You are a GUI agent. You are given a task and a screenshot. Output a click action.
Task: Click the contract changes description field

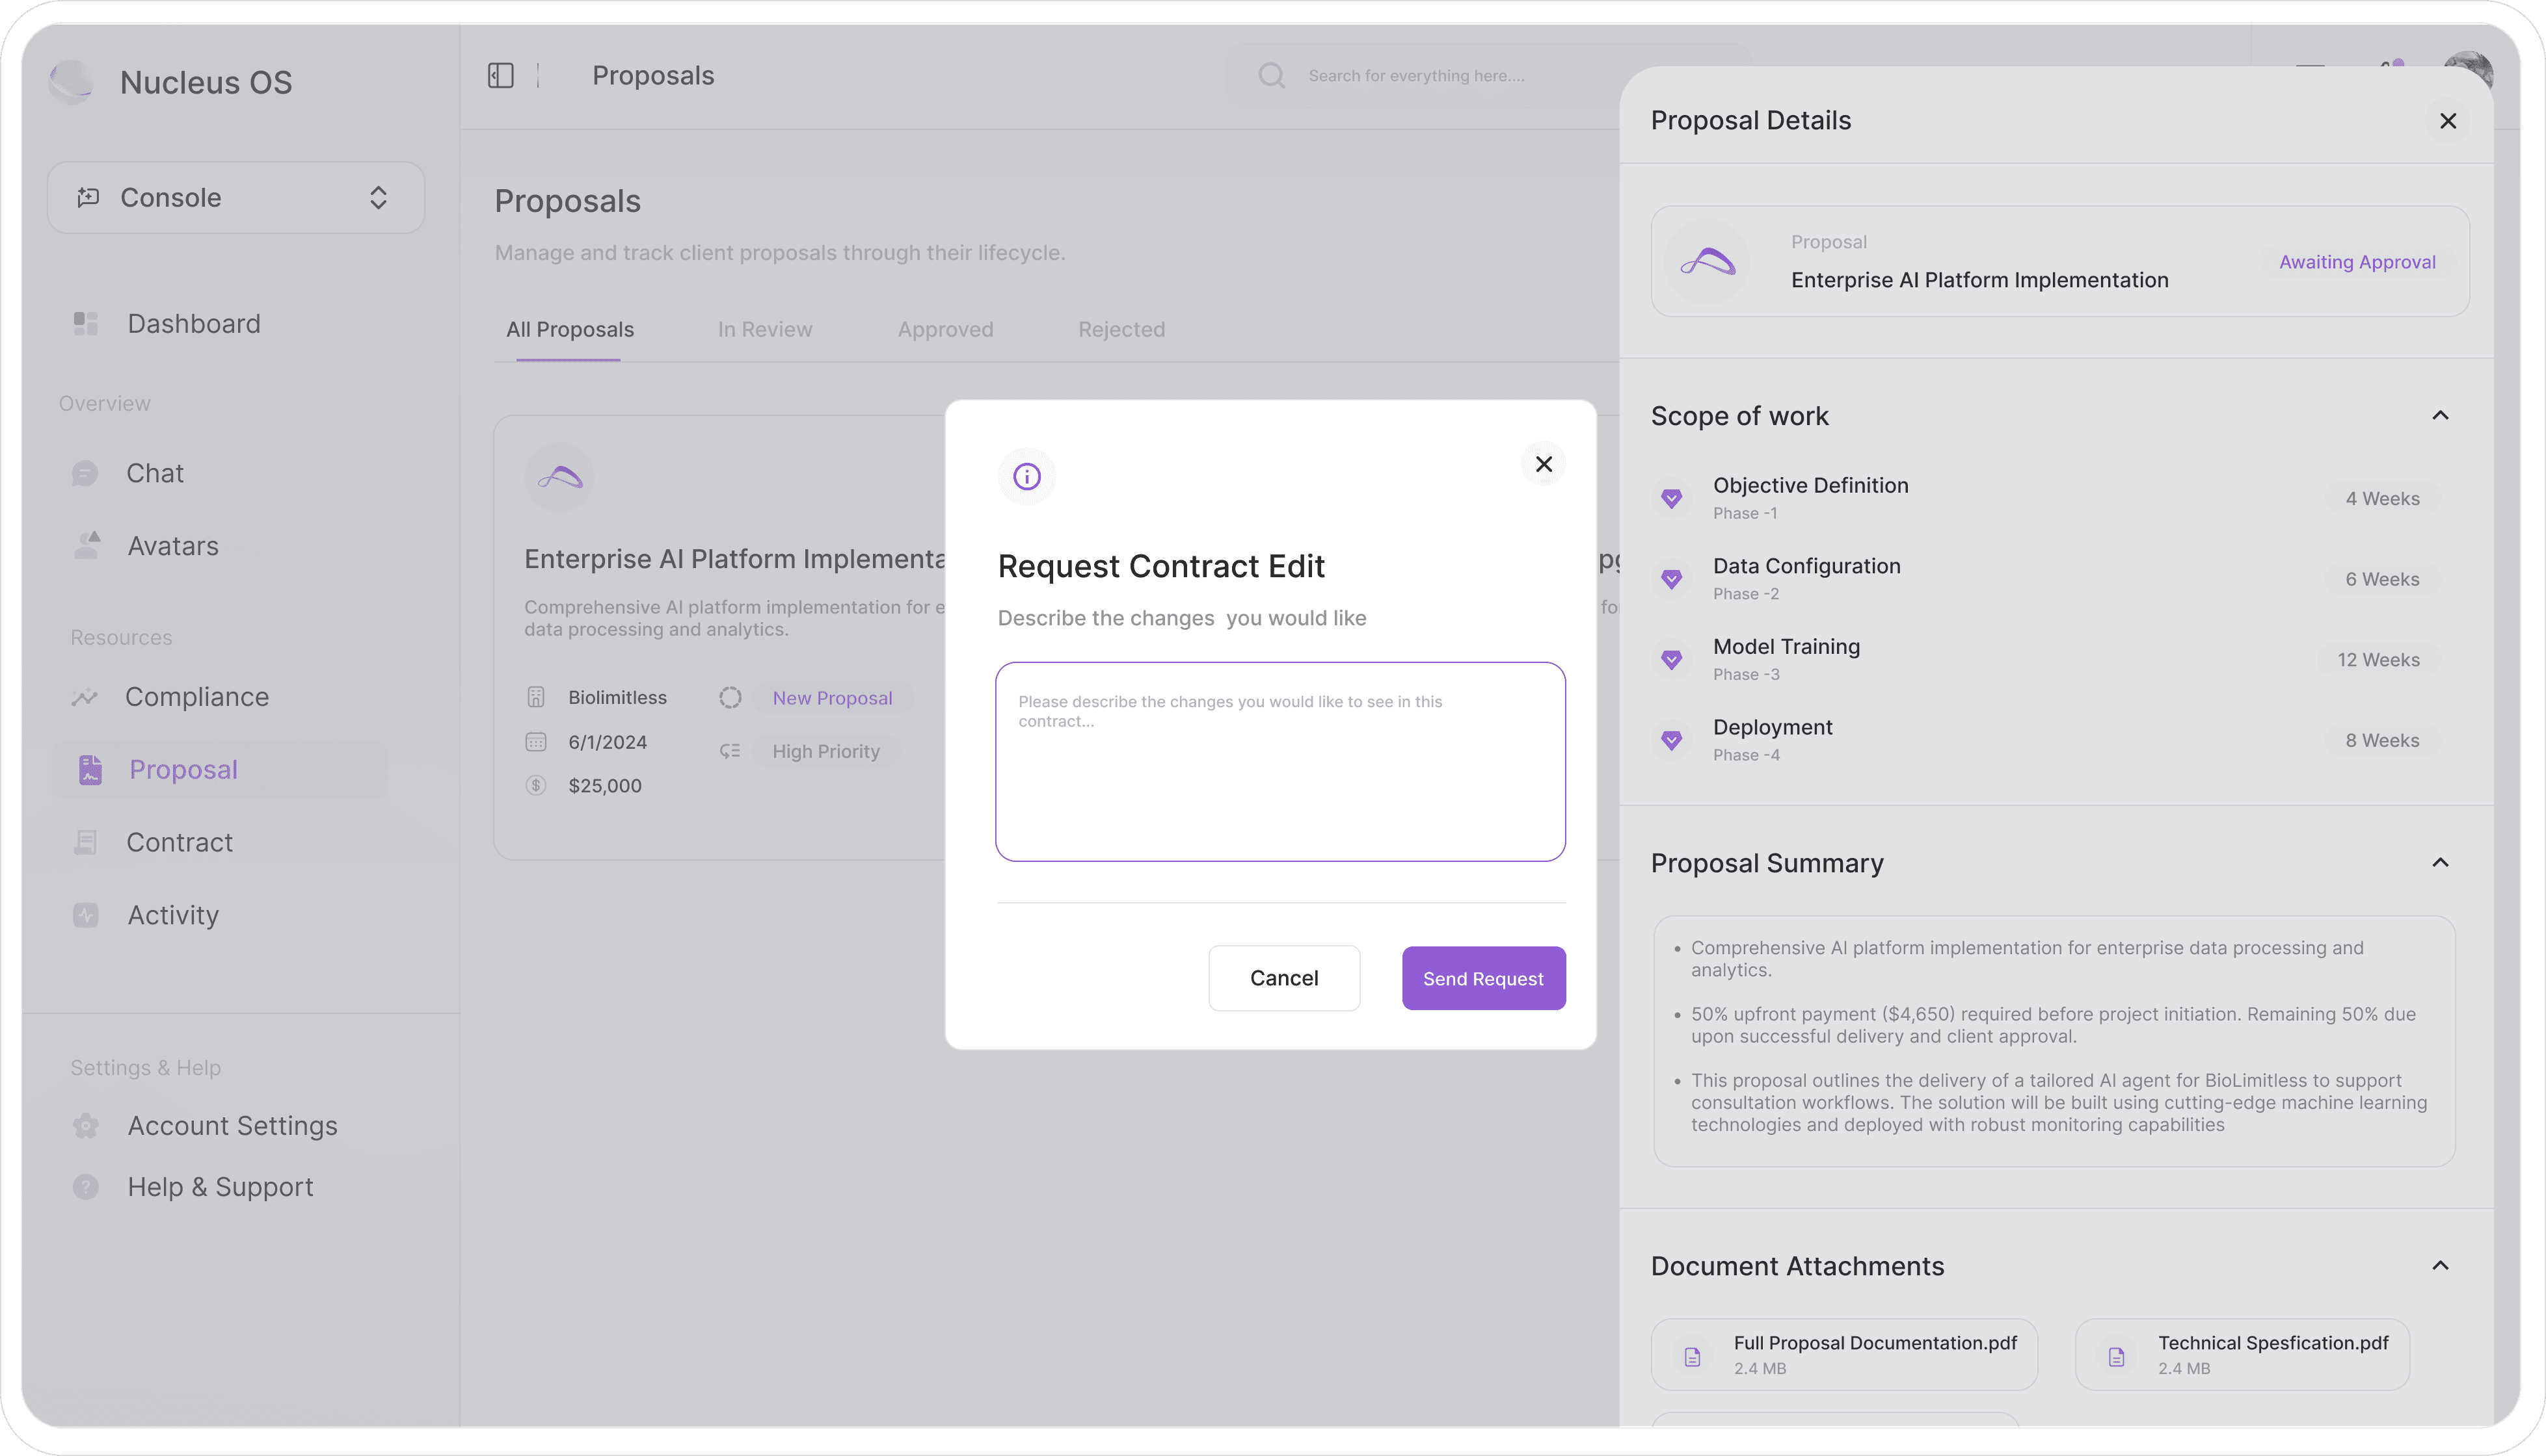tap(1280, 762)
